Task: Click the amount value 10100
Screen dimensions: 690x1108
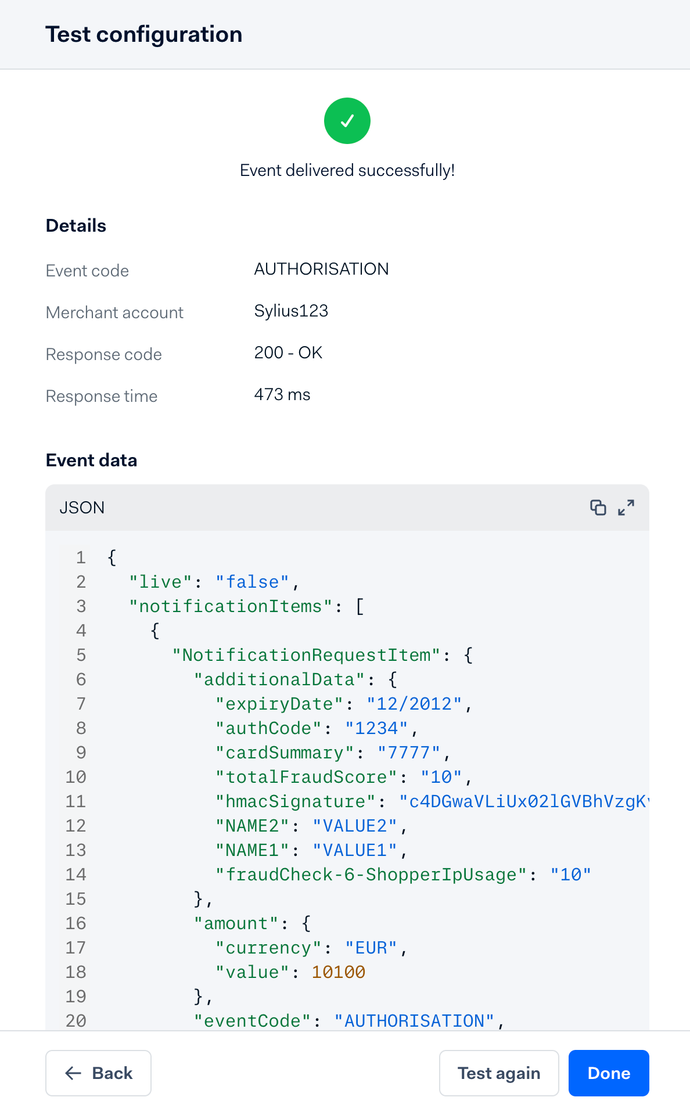Action: click(338, 972)
